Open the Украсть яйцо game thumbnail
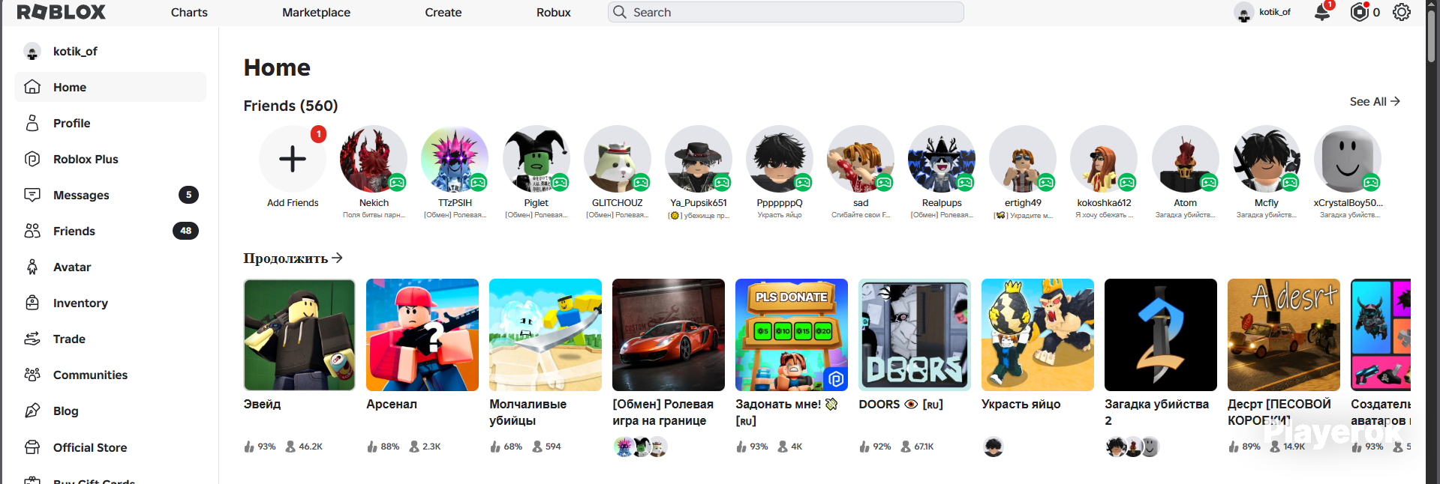The height and width of the screenshot is (484, 1440). (x=1038, y=335)
